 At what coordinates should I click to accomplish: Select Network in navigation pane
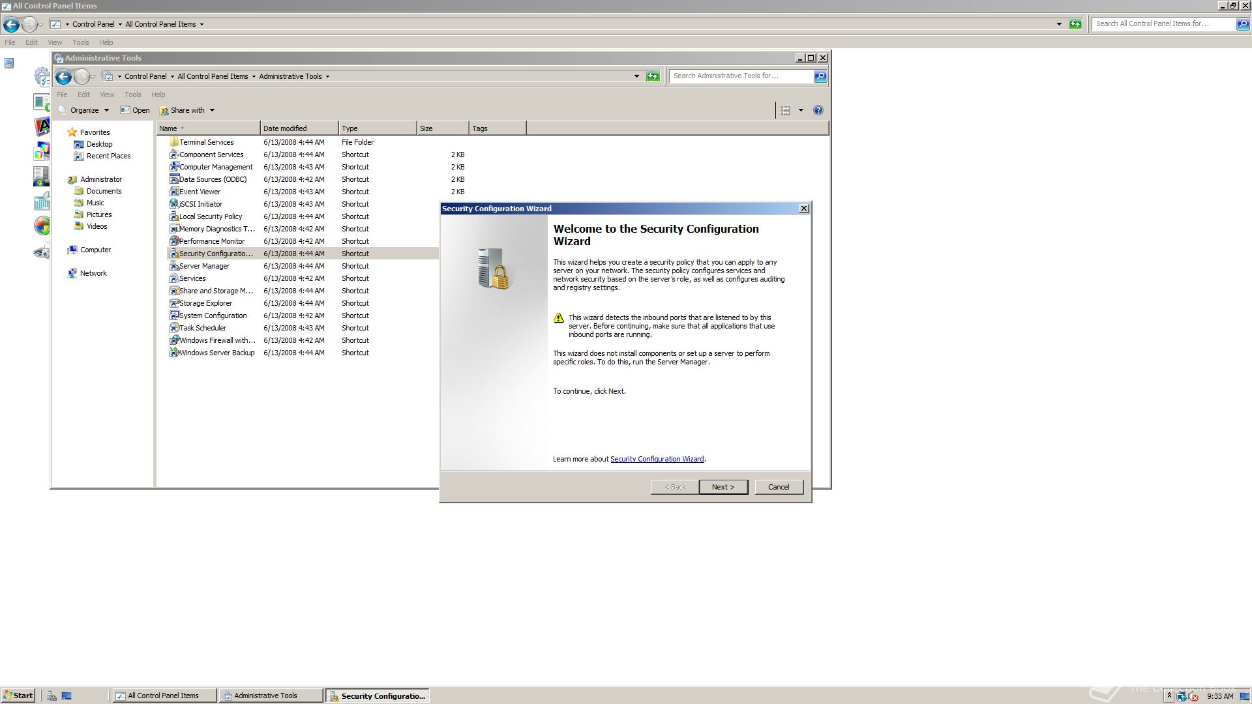pyautogui.click(x=93, y=273)
